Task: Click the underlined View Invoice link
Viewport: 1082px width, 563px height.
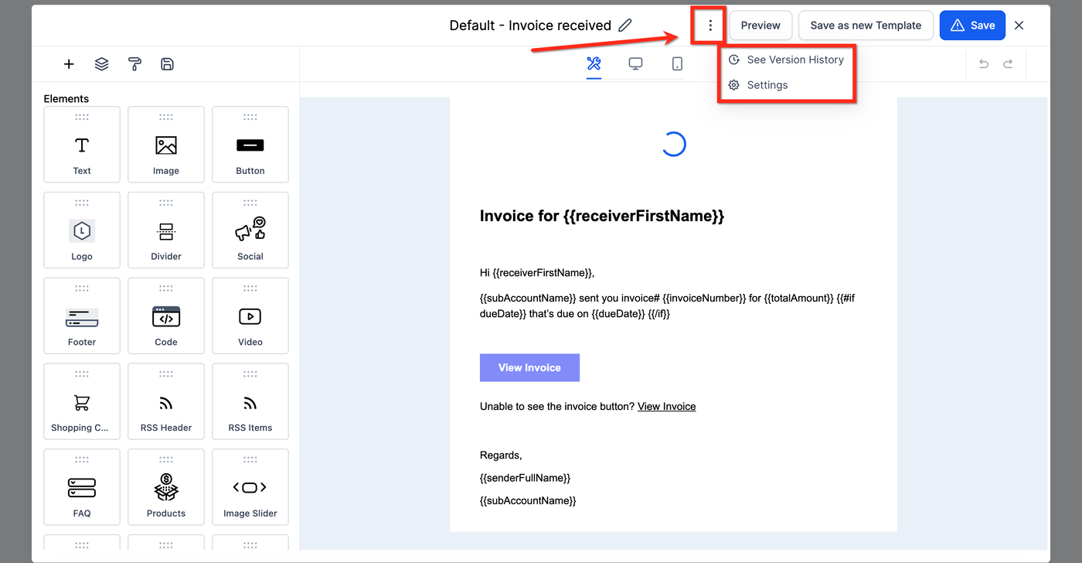Action: (x=666, y=407)
